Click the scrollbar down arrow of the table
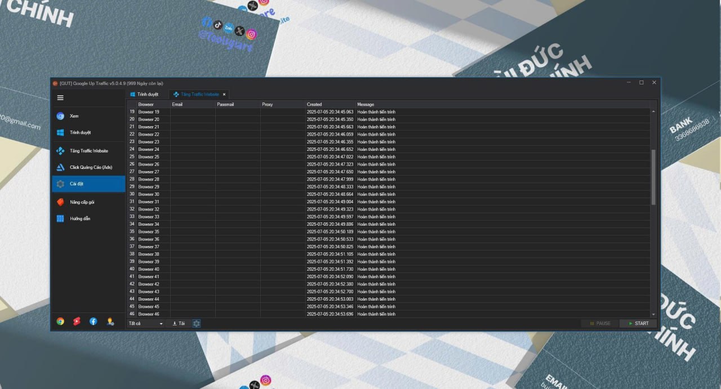 point(653,314)
